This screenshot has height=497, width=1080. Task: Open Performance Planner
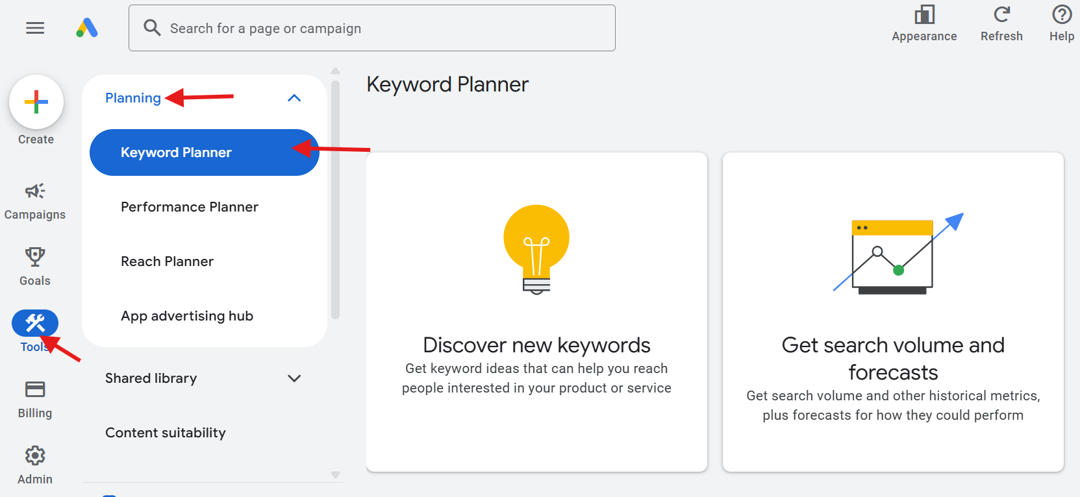point(189,206)
